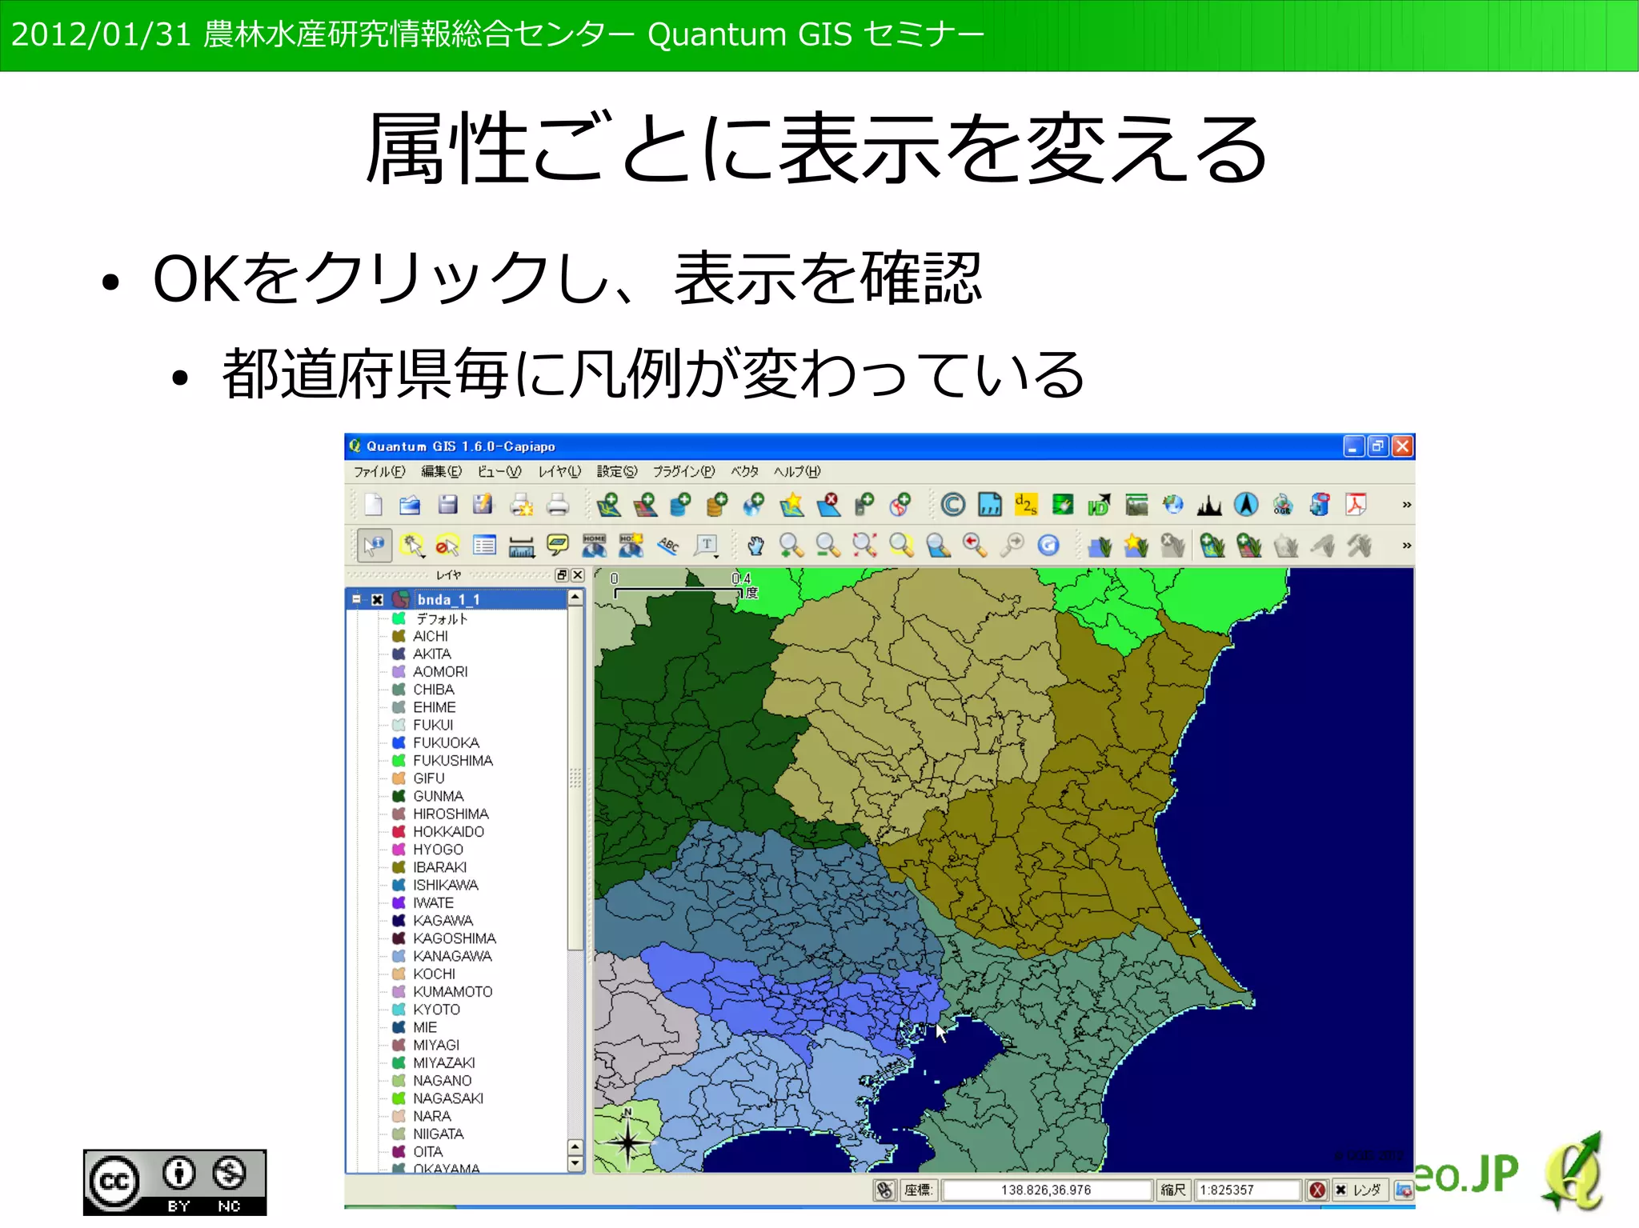Screen dimensions: 1639x1228
Task: Click the Add PostGIS Layer icon
Action: click(681, 505)
